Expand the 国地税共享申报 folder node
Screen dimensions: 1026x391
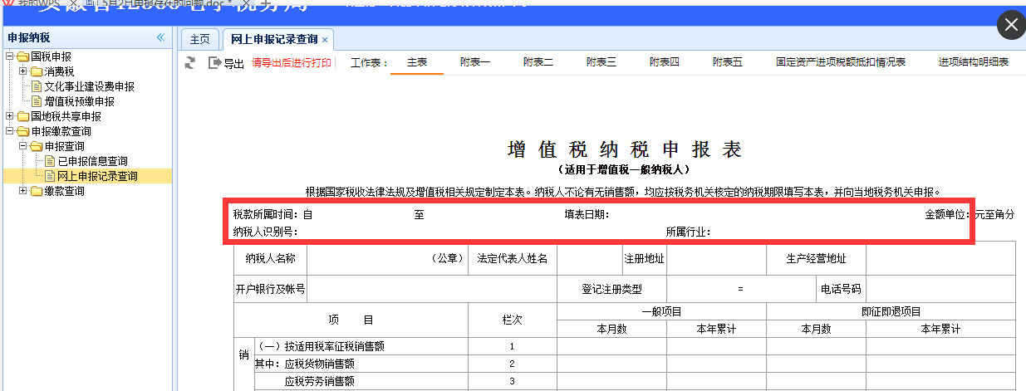tap(10, 116)
